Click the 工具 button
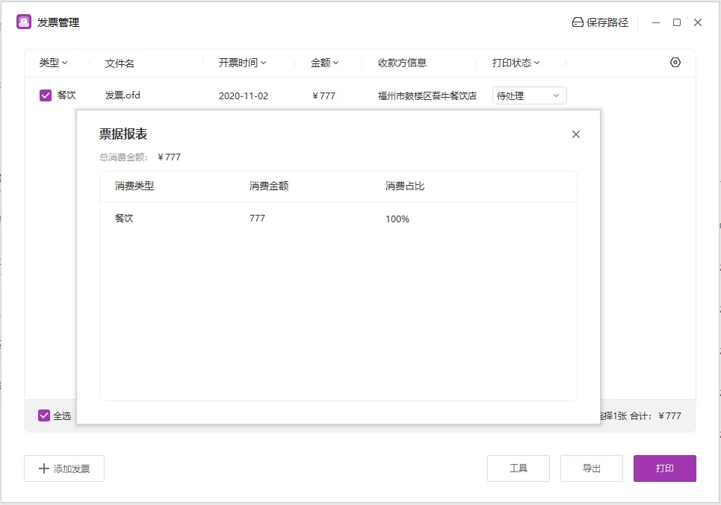 coord(519,468)
